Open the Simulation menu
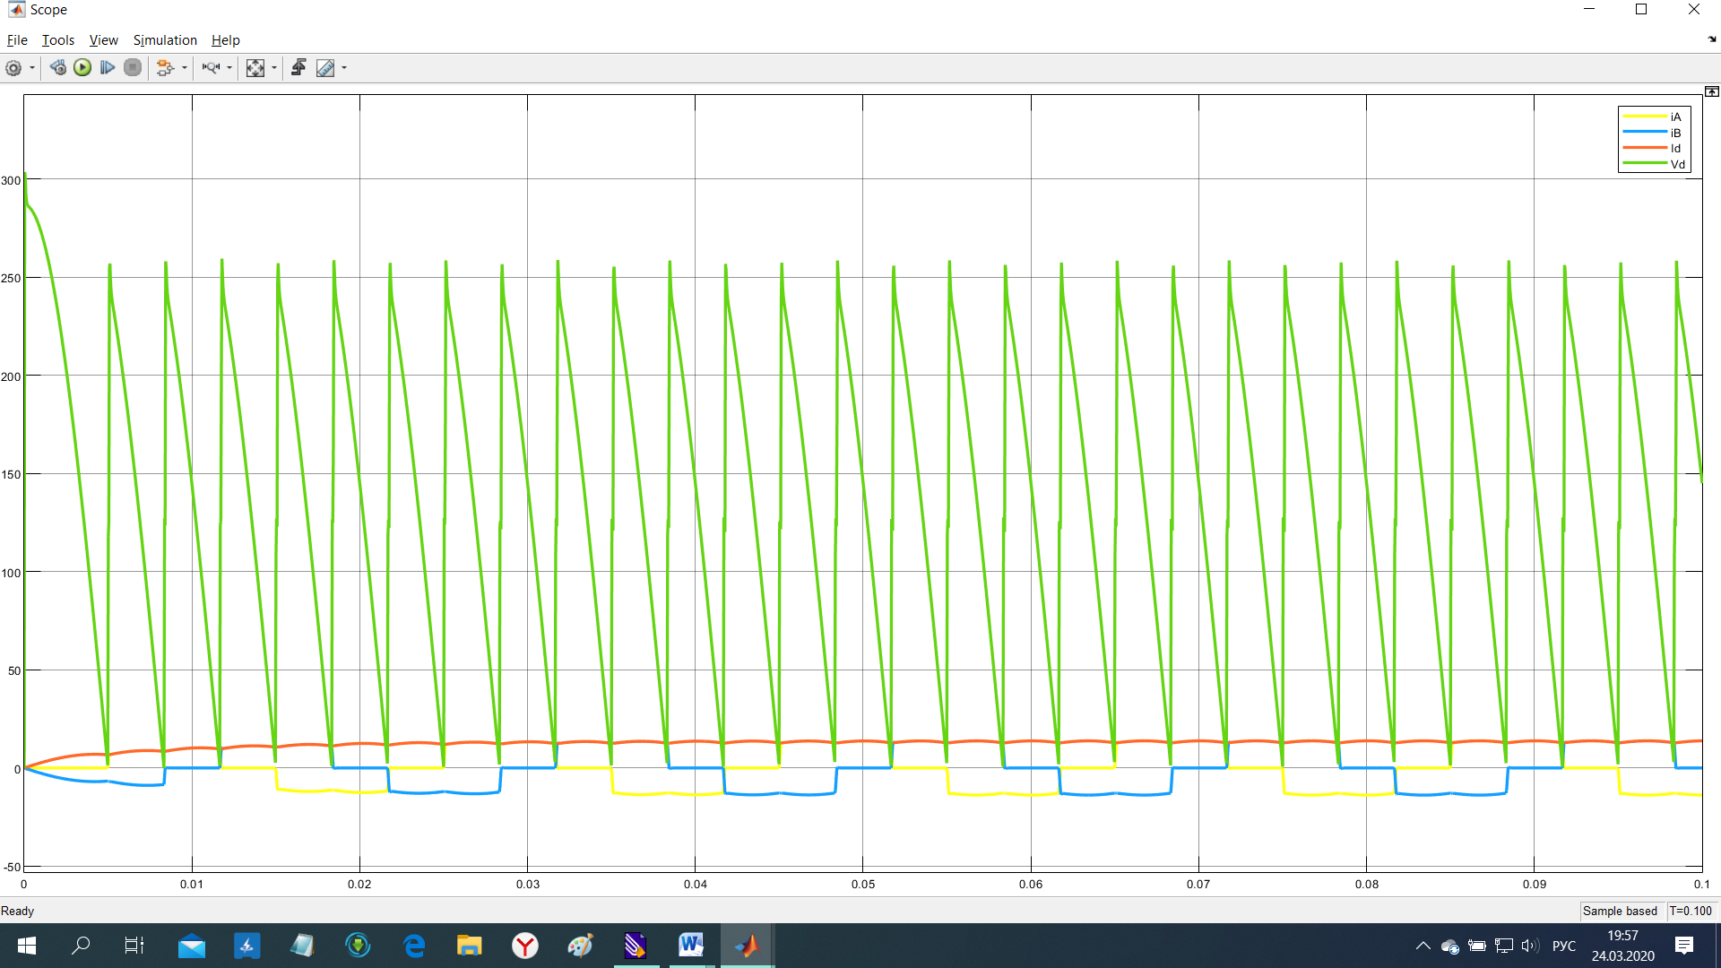1721x968 pixels. 165,40
